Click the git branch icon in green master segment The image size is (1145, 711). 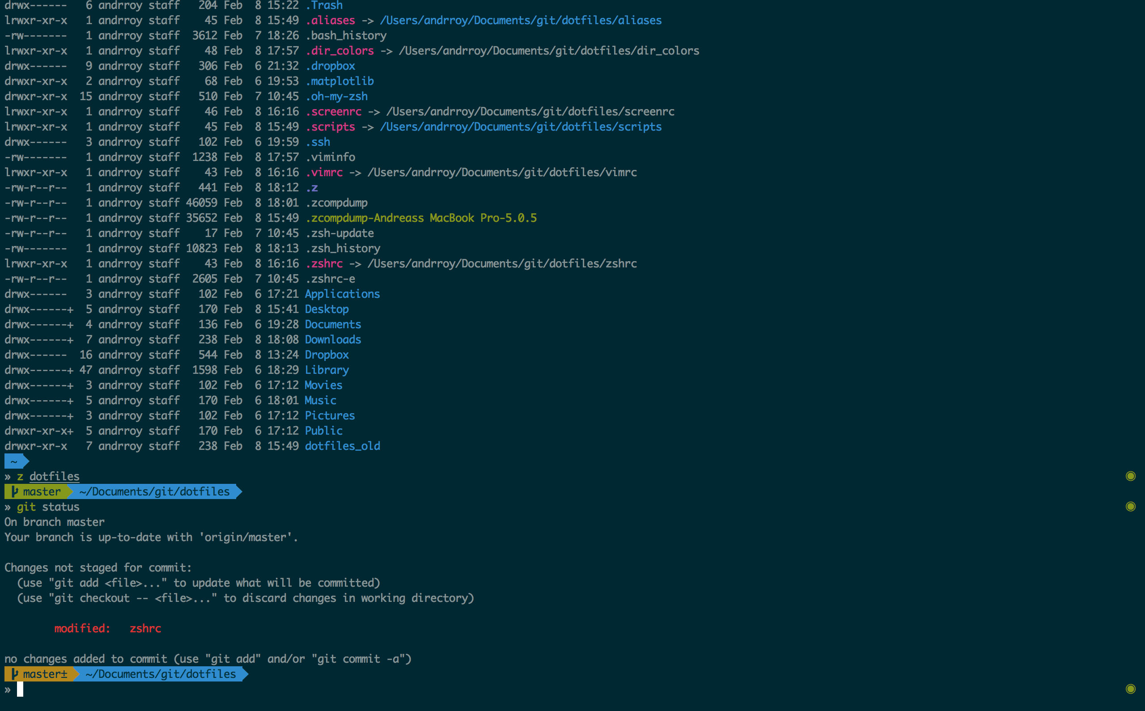(x=15, y=491)
